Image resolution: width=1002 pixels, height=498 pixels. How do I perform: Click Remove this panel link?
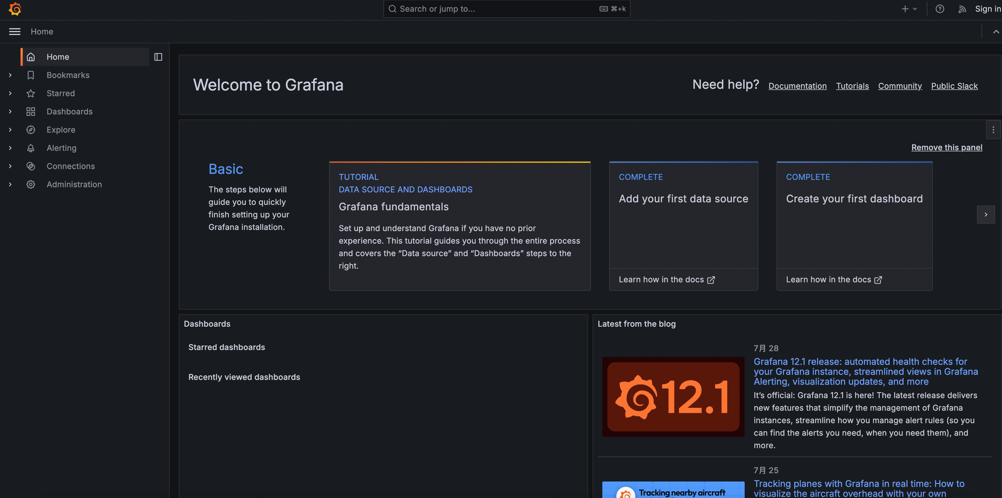[x=946, y=147]
